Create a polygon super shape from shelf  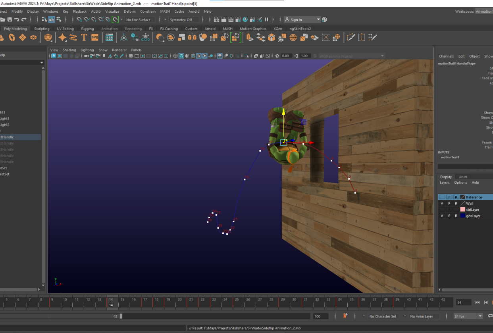click(62, 37)
